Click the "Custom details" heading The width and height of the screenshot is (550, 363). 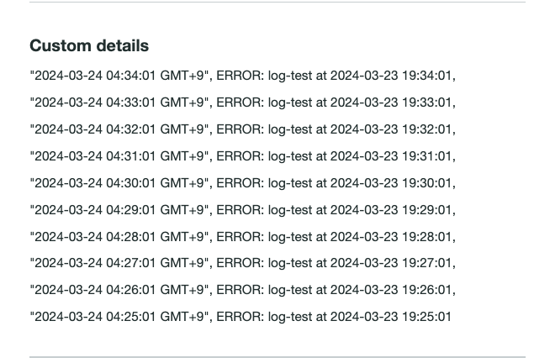coord(89,46)
